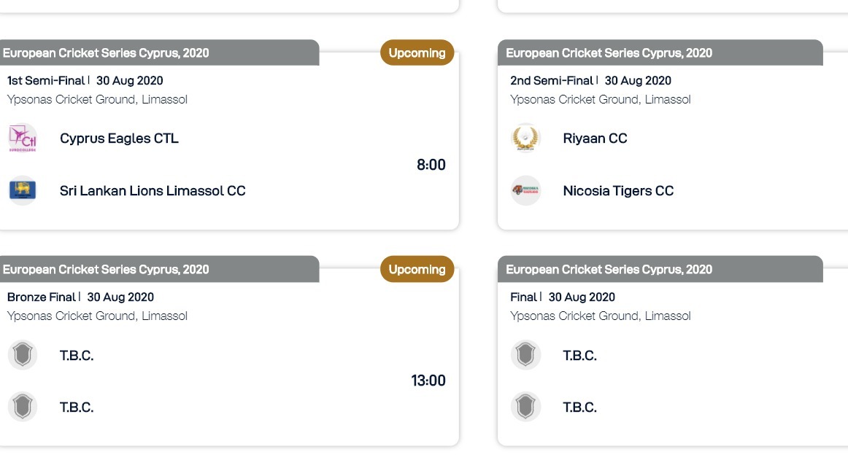848x476 pixels.
Task: Click the Nicosia Tigers CC logo
Action: tap(525, 190)
